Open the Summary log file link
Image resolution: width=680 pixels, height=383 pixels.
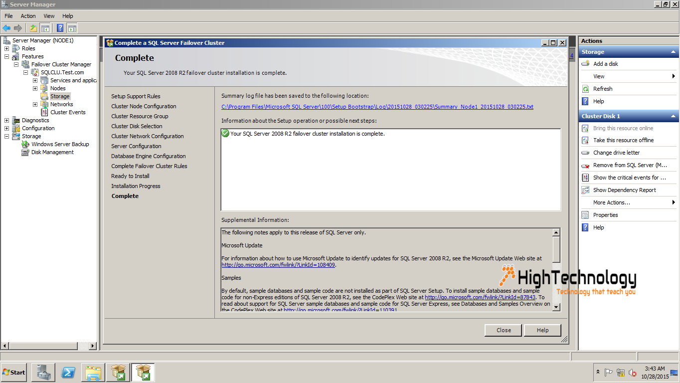[377, 107]
